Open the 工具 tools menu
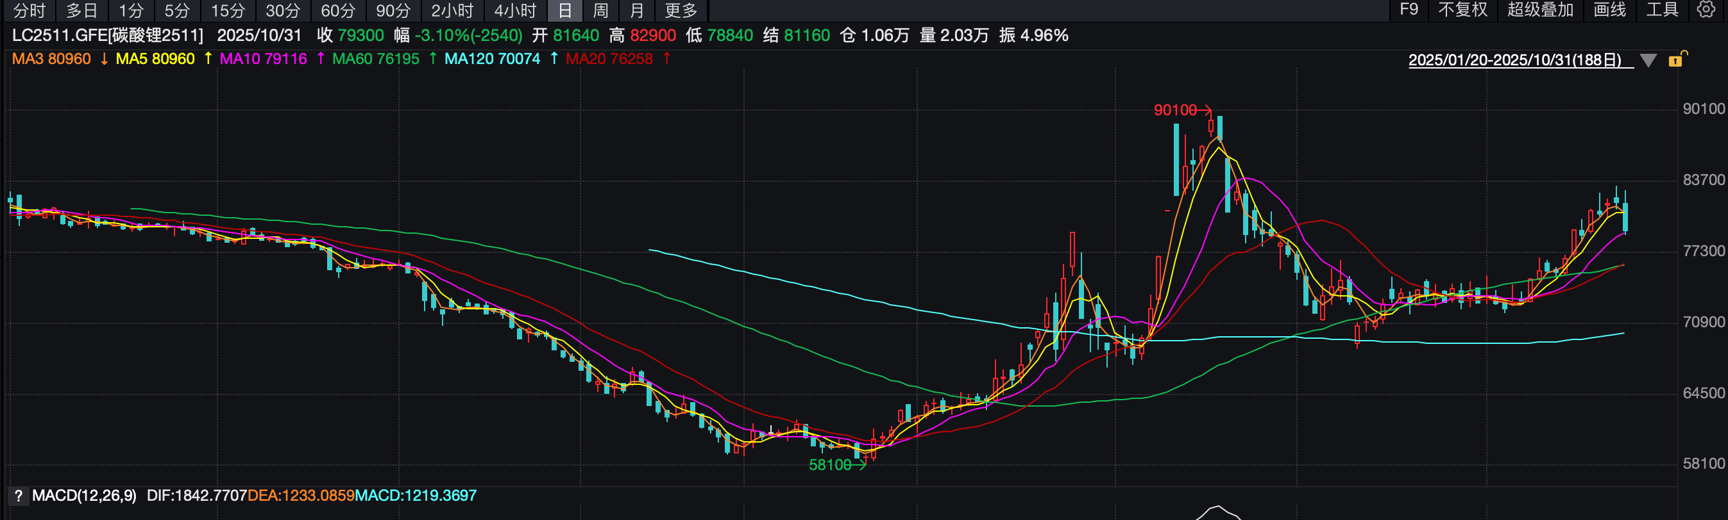 (1663, 10)
